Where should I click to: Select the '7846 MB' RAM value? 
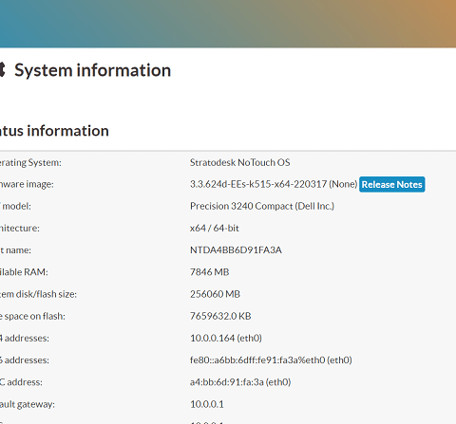[210, 272]
